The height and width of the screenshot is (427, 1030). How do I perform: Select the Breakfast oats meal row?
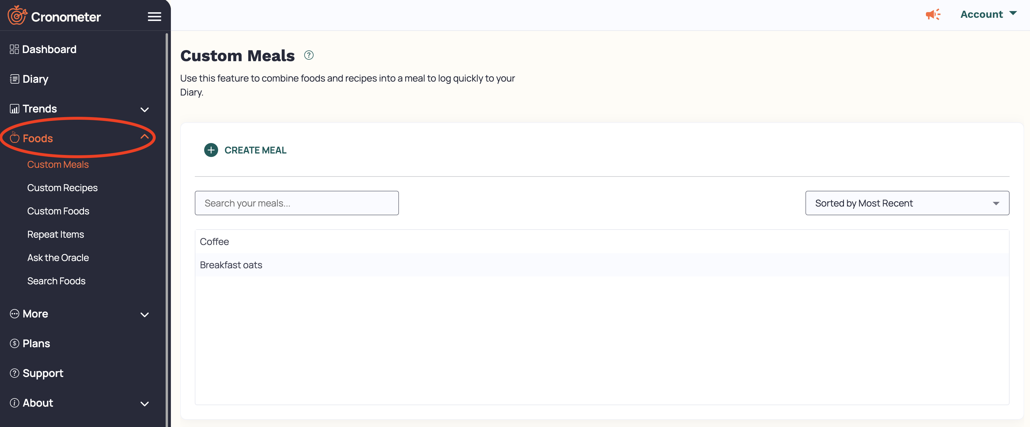tap(602, 265)
